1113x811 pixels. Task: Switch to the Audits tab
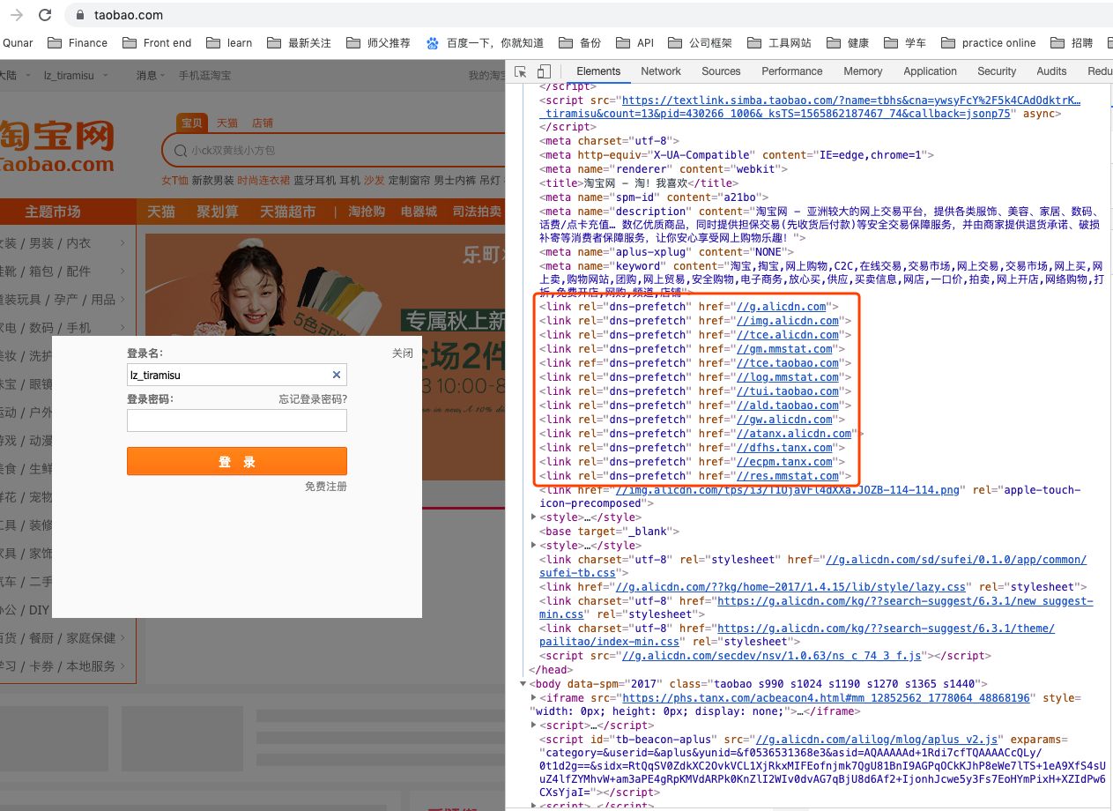(x=1051, y=71)
